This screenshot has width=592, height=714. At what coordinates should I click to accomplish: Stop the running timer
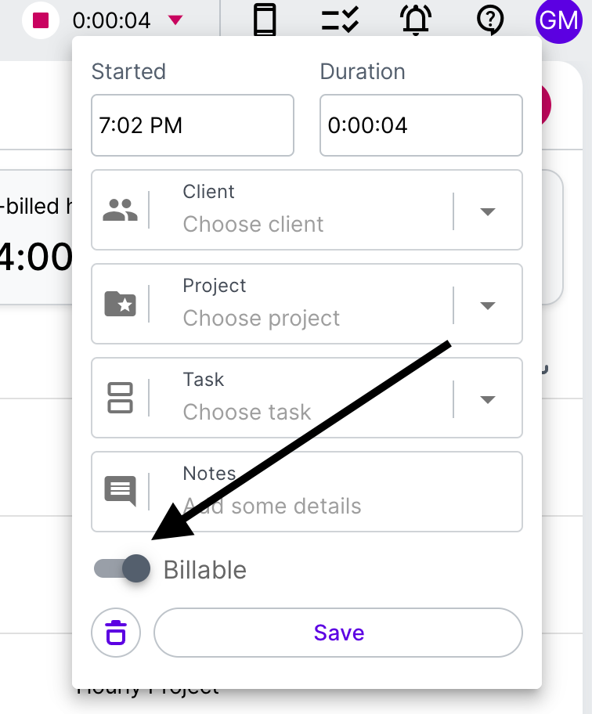click(41, 20)
